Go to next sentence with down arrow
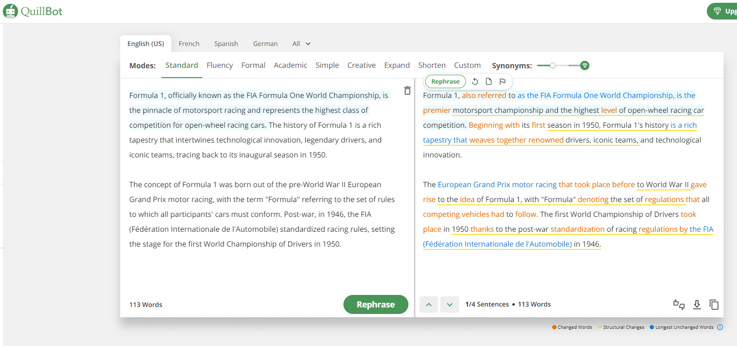Viewport: 737px width, 346px height. (449, 305)
